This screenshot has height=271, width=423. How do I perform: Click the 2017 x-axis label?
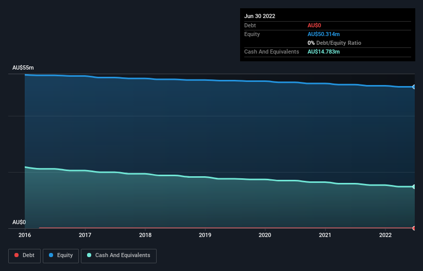point(85,235)
